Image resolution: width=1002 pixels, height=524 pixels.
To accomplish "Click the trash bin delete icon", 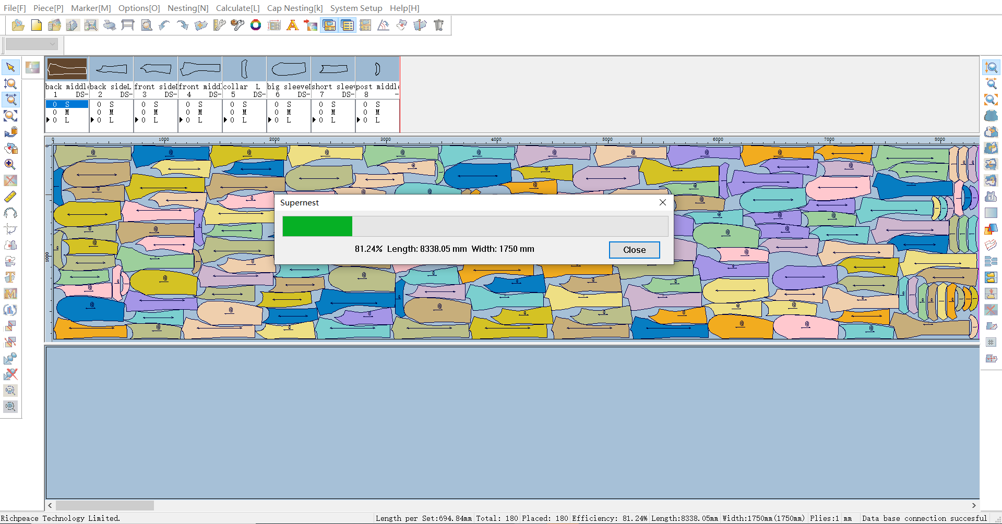I will pyautogui.click(x=439, y=26).
